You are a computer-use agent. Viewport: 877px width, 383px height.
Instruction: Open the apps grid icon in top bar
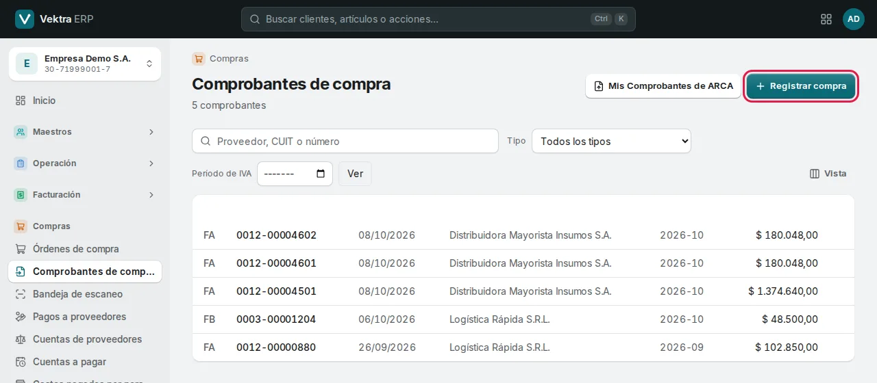tap(826, 19)
